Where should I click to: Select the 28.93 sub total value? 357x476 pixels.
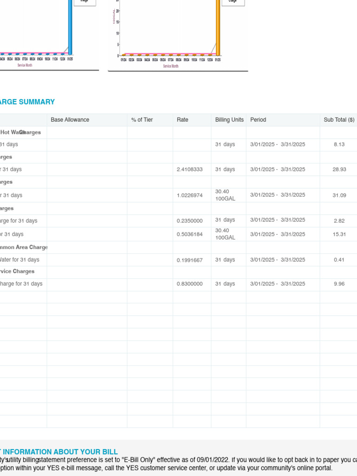tap(339, 169)
